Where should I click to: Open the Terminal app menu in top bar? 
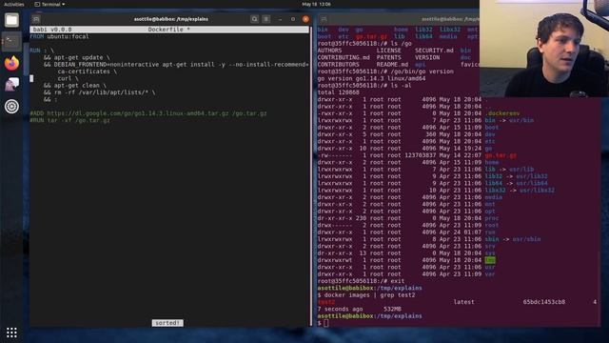coord(49,4)
